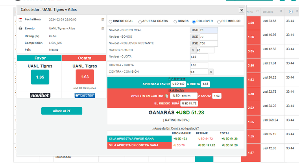The width and height of the screenshot is (299, 163).
Task: Edit the Contra Cuota field
Action: 199,65
